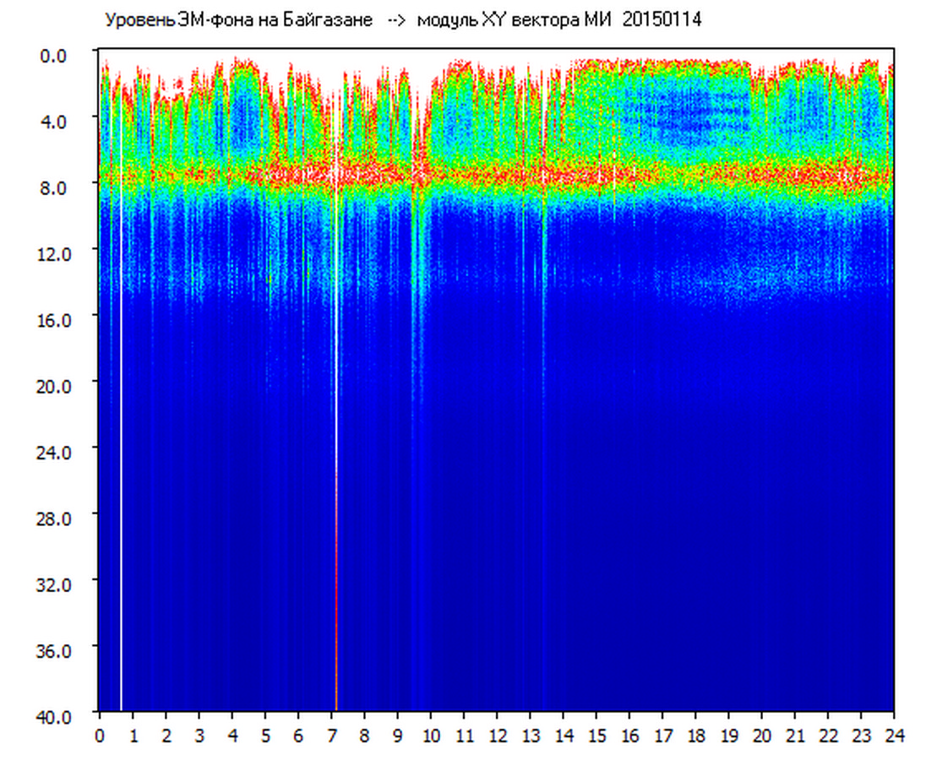Image resolution: width=926 pixels, height=760 pixels.
Task: Select the x-axis tick label 18
Action: 695,735
